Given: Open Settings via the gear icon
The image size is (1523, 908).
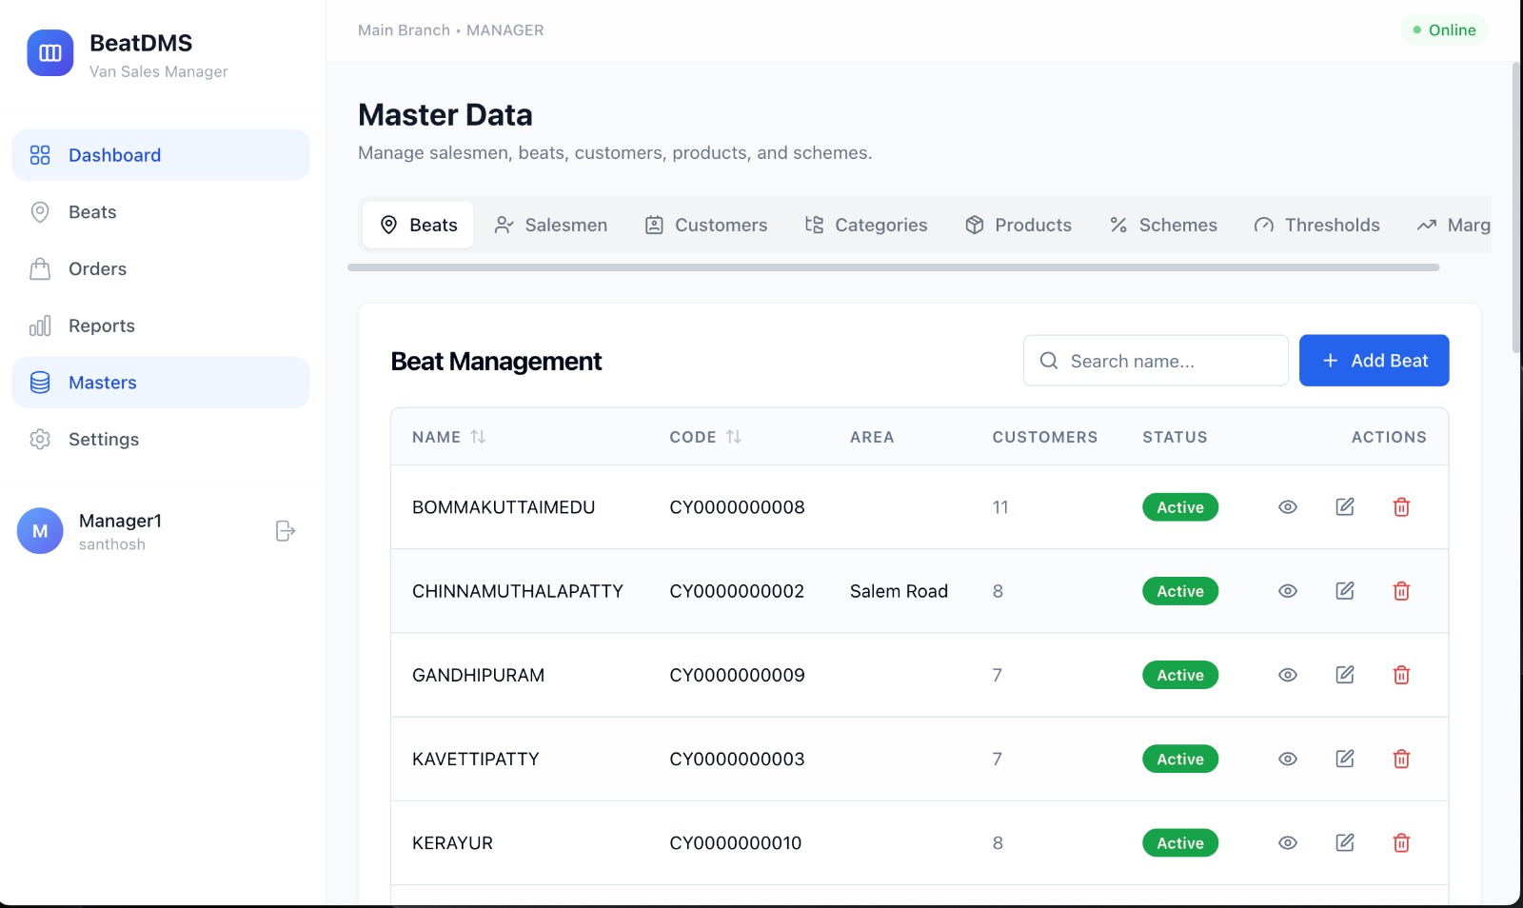Looking at the screenshot, I should [39, 439].
